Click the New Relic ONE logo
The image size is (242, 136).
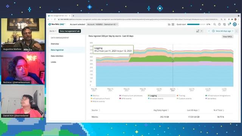[57, 24]
